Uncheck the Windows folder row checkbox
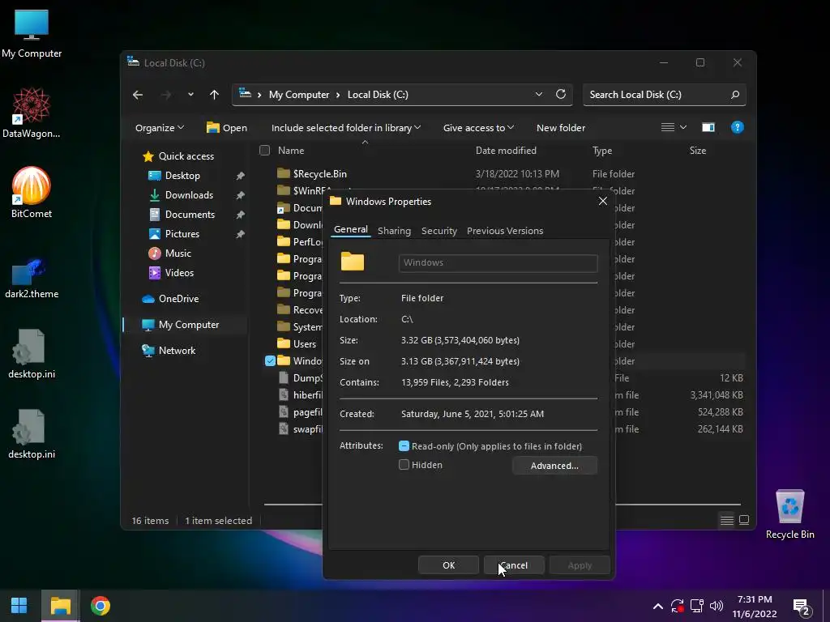 [x=270, y=360]
